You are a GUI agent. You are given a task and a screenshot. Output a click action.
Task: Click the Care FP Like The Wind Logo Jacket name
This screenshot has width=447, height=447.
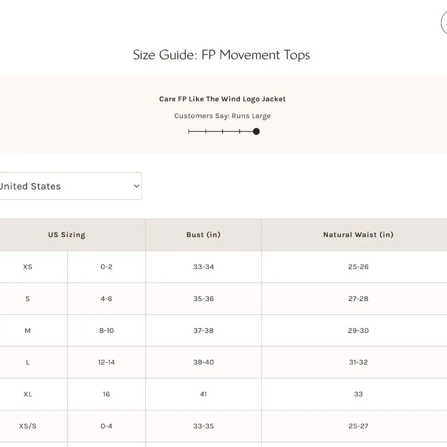tap(222, 99)
